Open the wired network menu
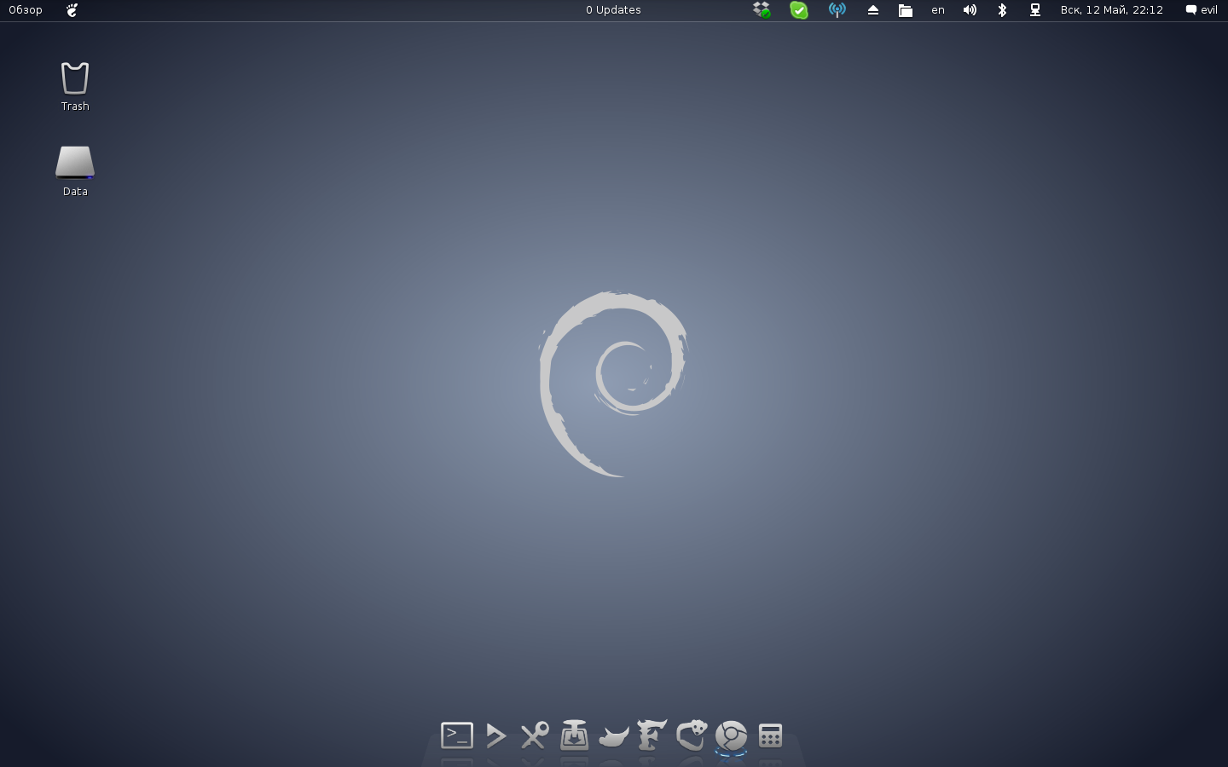Image resolution: width=1228 pixels, height=767 pixels. tap(1035, 10)
